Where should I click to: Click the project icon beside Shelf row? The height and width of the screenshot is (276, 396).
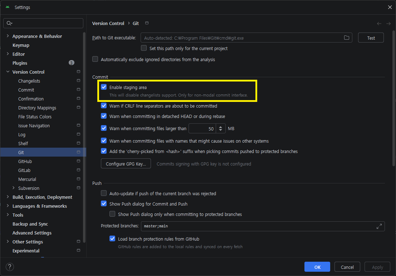(x=79, y=143)
